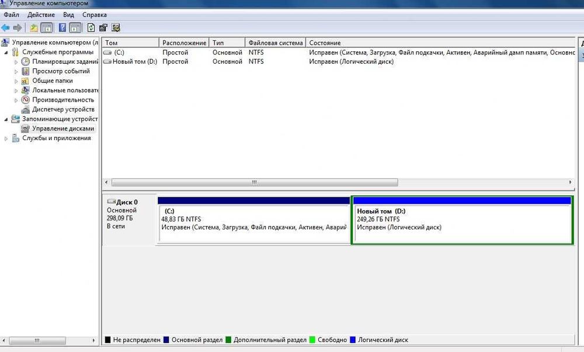This screenshot has width=584, height=352.
Task: Click the volume list horizontal scrollbar thumb
Action: pyautogui.click(x=255, y=182)
